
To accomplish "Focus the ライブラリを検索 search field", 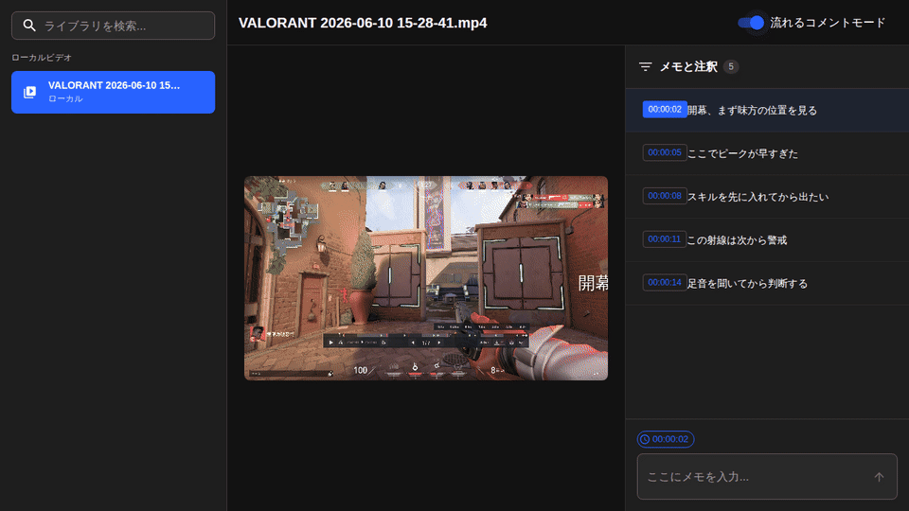I will tap(113, 26).
